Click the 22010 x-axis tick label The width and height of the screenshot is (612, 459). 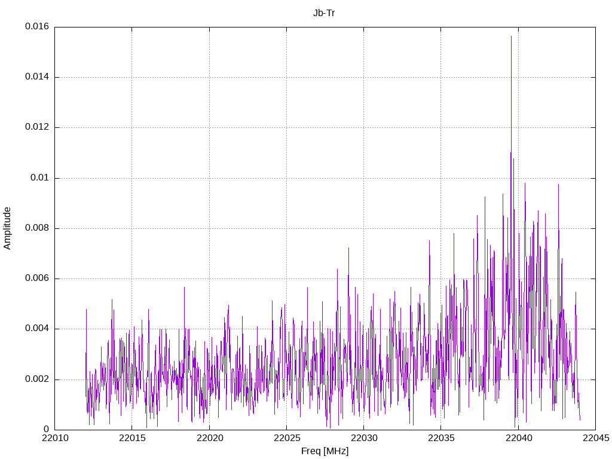tap(55, 438)
